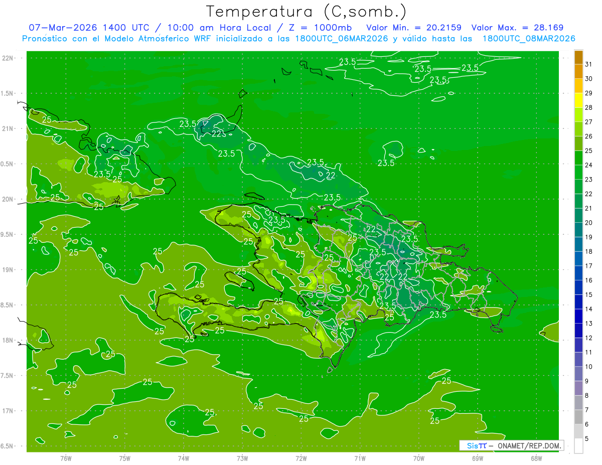Viewport: 602px width, 465px height.
Task: Click the "30" label on the colour scale
Action: pyautogui.click(x=589, y=79)
